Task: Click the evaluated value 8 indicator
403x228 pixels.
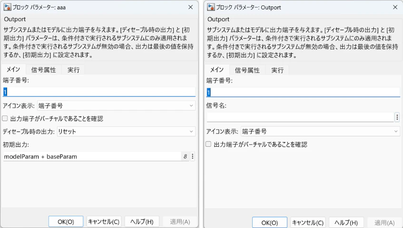Action: click(x=185, y=156)
